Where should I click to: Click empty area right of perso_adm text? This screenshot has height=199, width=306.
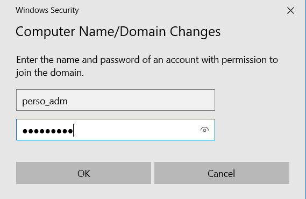point(140,100)
